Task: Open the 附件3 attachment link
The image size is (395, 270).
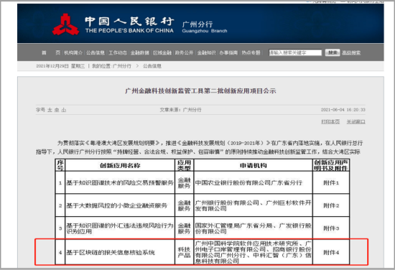Action: (331, 228)
